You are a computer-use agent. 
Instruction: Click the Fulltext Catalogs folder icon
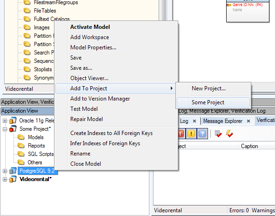click(27, 19)
